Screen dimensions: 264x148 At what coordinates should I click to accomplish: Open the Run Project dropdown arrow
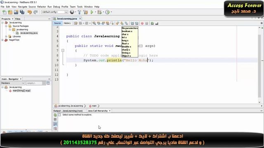[x=95, y=12]
